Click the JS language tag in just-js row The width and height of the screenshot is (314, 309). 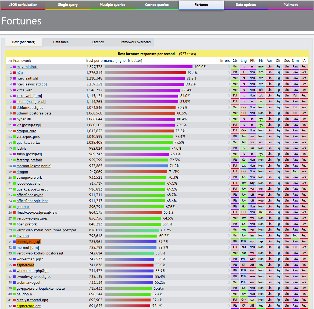pos(244,148)
